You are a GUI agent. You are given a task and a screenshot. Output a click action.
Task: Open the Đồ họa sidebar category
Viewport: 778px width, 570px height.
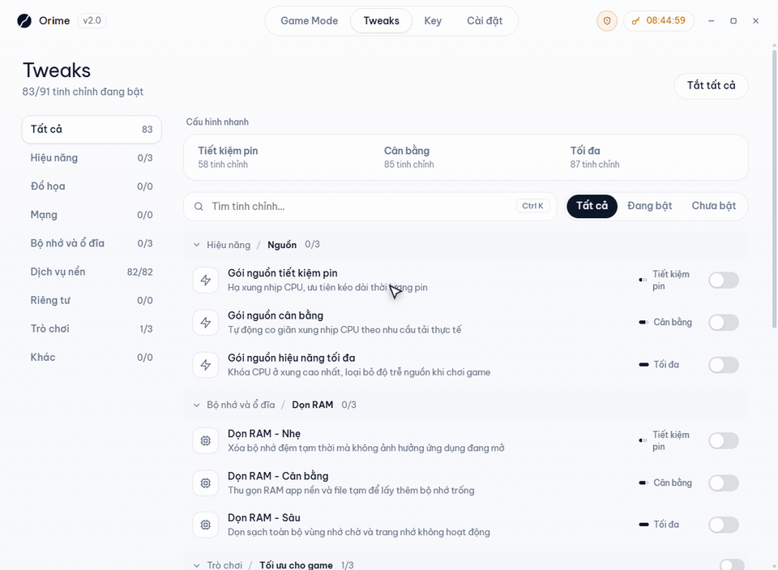point(92,186)
